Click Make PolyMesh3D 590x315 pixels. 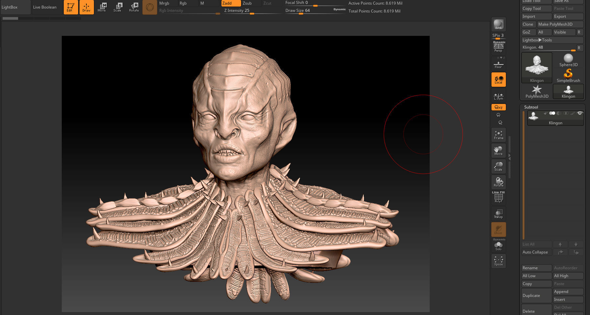click(x=560, y=24)
